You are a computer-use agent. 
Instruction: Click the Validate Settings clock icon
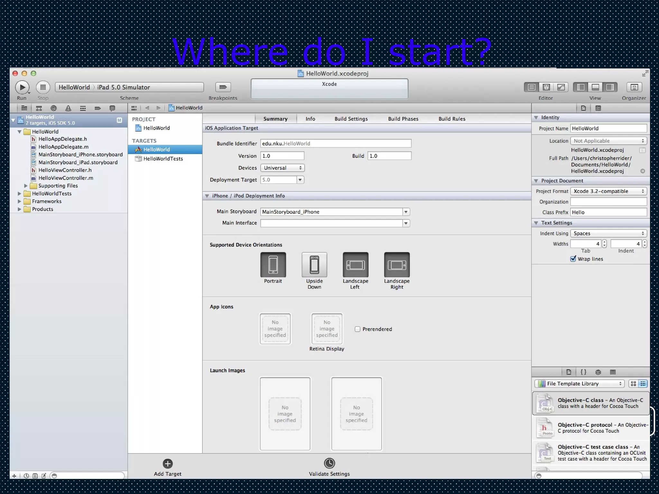pos(329,463)
